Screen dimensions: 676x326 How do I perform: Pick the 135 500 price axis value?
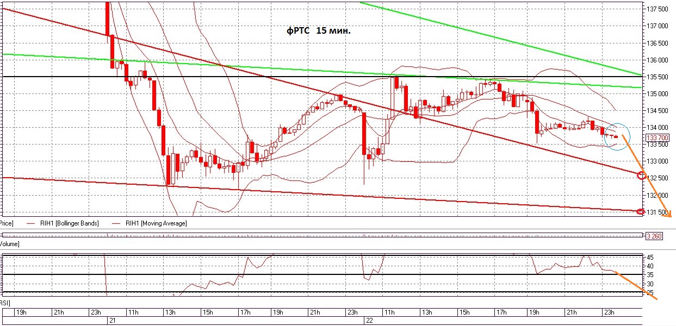click(x=658, y=77)
